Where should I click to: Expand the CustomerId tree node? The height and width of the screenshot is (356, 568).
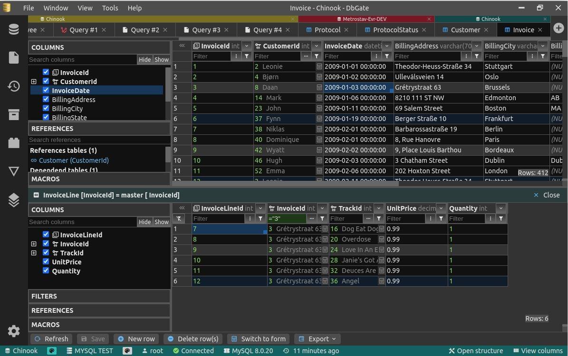click(x=34, y=82)
